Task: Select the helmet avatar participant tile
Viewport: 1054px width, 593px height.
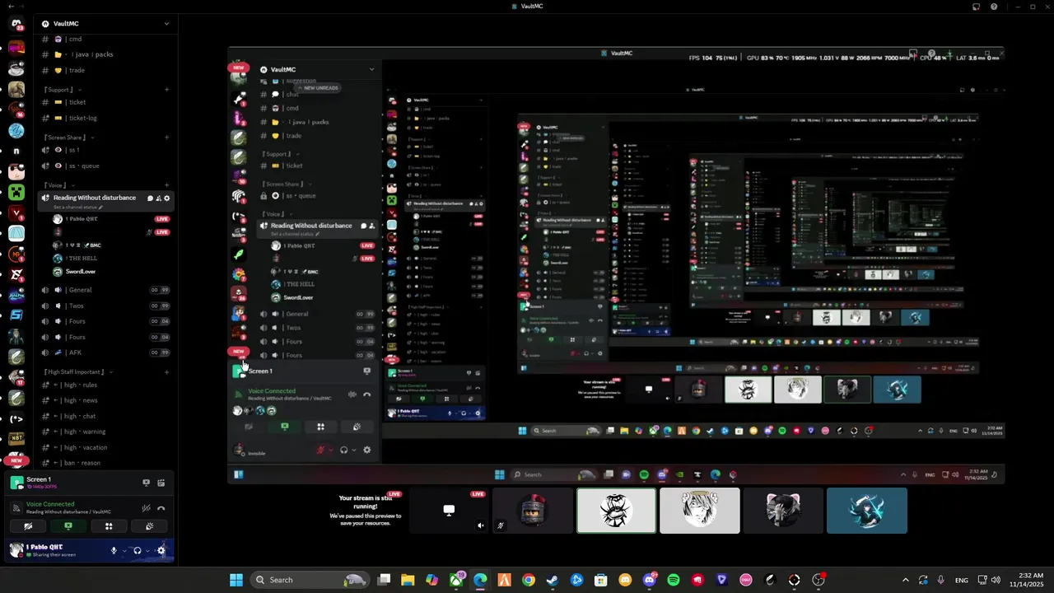Action: click(x=533, y=511)
